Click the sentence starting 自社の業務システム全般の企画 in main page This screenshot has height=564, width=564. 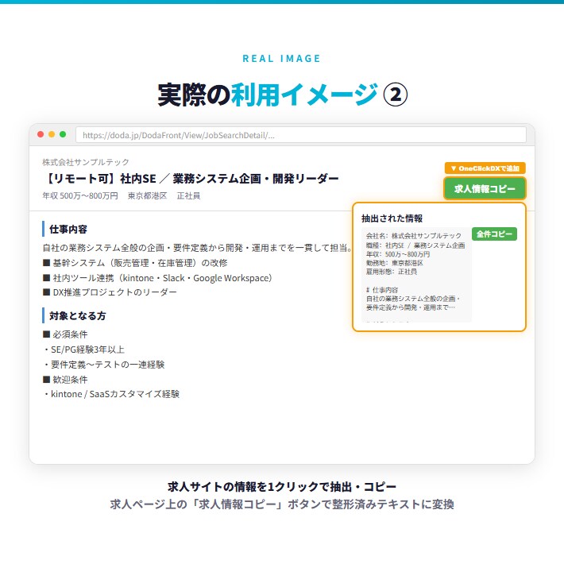coord(198,248)
